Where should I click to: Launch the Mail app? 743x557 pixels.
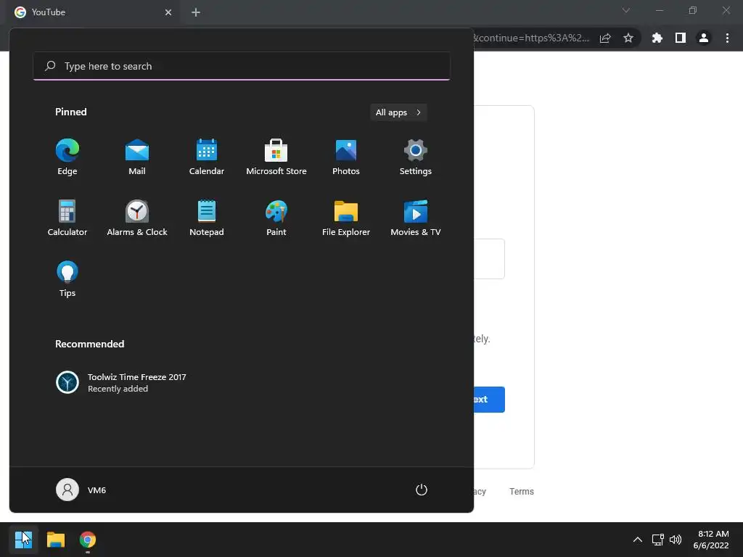click(x=137, y=157)
